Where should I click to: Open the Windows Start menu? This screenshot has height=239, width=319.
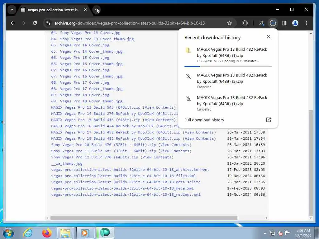click(8, 233)
